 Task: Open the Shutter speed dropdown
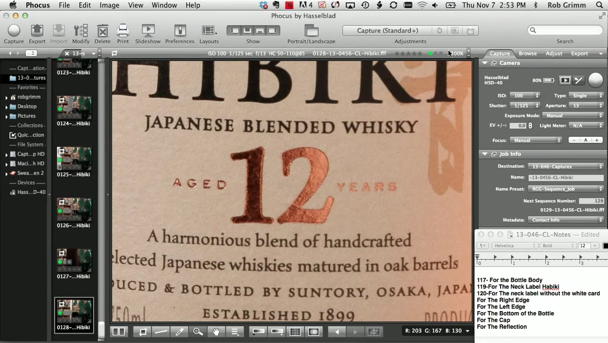click(x=525, y=106)
